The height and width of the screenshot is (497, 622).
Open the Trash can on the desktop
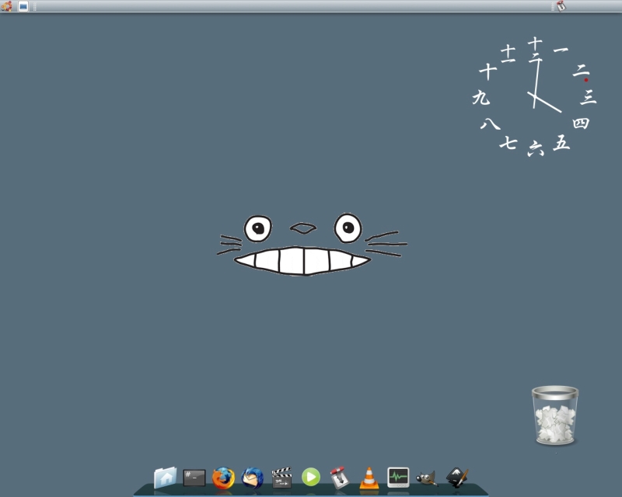555,415
